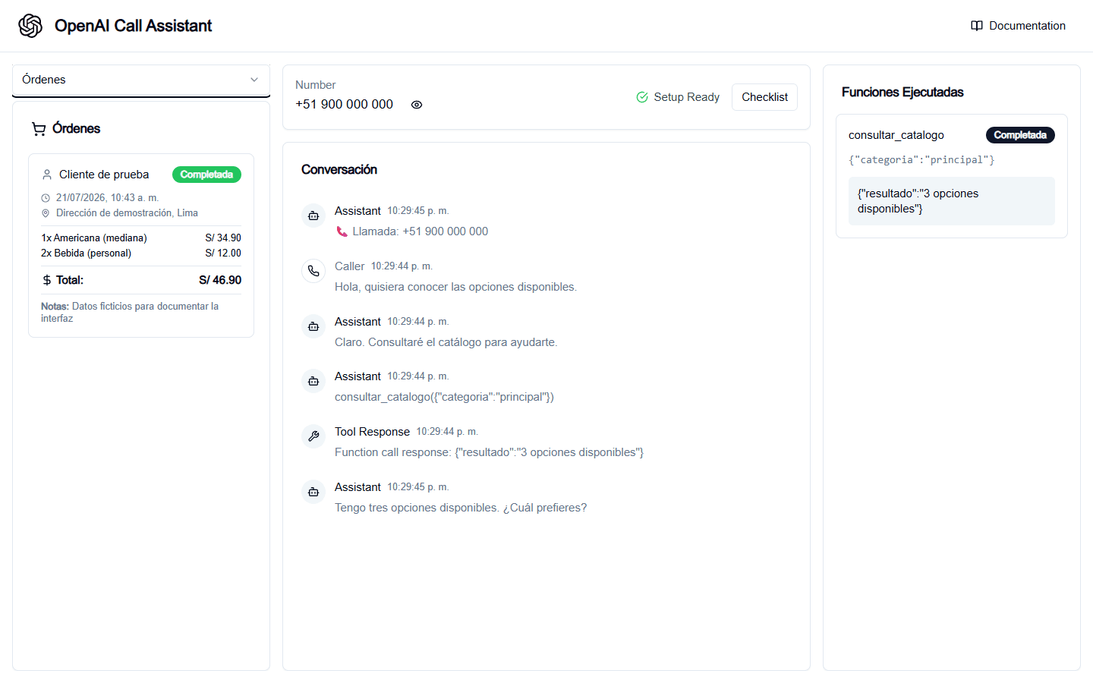Viewport: 1093px width, 683px height.
Task: Click bot icon beside 'Claro. Consultaré' message
Action: click(313, 326)
